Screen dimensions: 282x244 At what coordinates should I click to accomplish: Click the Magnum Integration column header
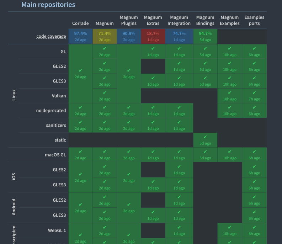coord(179,20)
